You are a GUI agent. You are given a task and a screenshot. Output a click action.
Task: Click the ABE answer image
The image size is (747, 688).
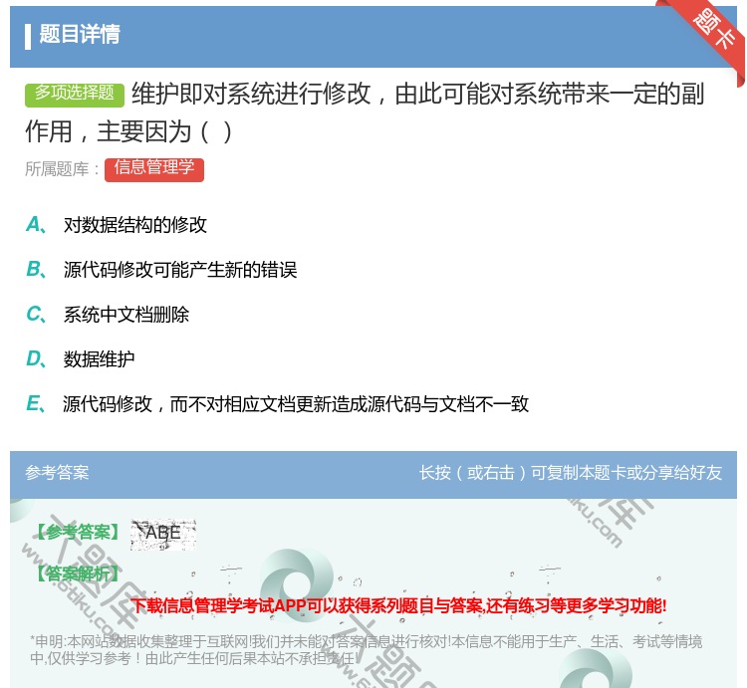pos(163,535)
